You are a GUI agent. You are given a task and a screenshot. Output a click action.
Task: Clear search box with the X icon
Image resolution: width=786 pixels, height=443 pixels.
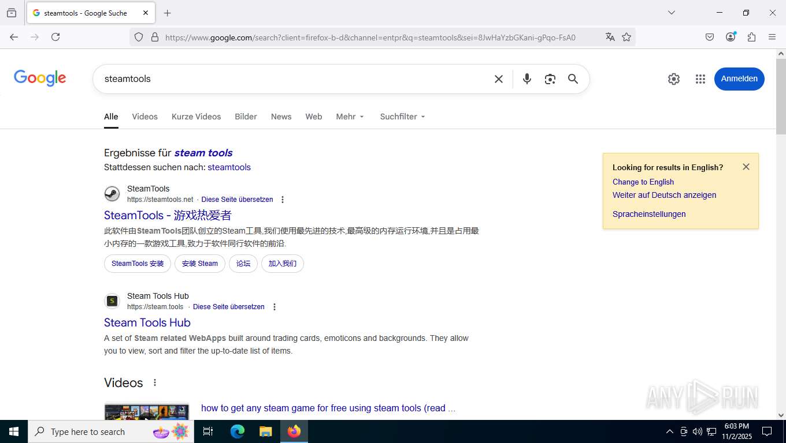(x=499, y=79)
